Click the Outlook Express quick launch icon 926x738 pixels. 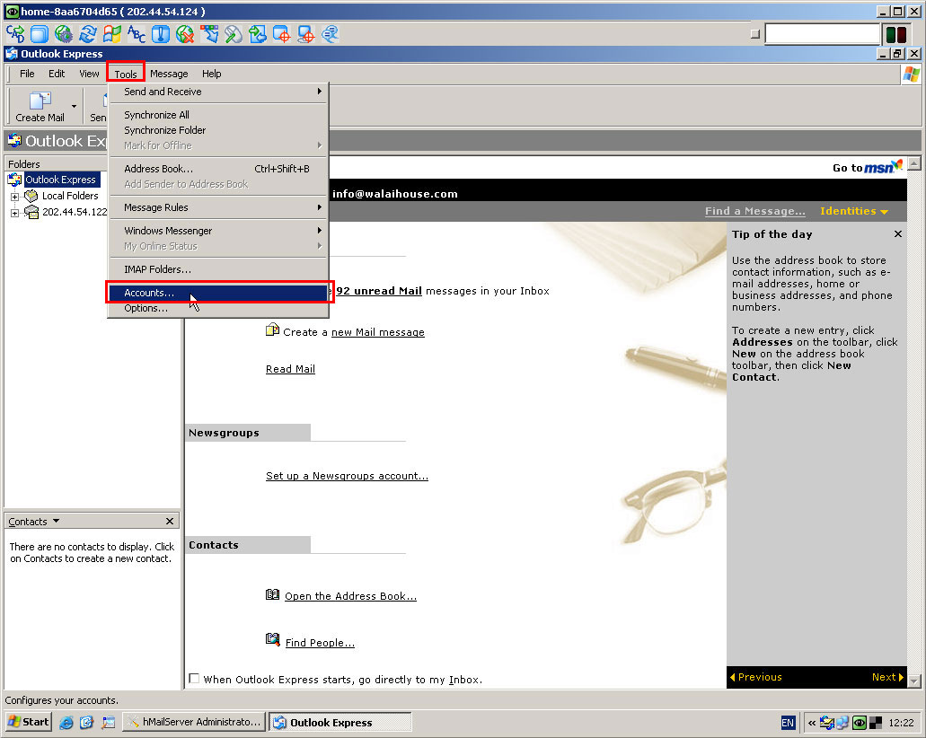coord(87,722)
